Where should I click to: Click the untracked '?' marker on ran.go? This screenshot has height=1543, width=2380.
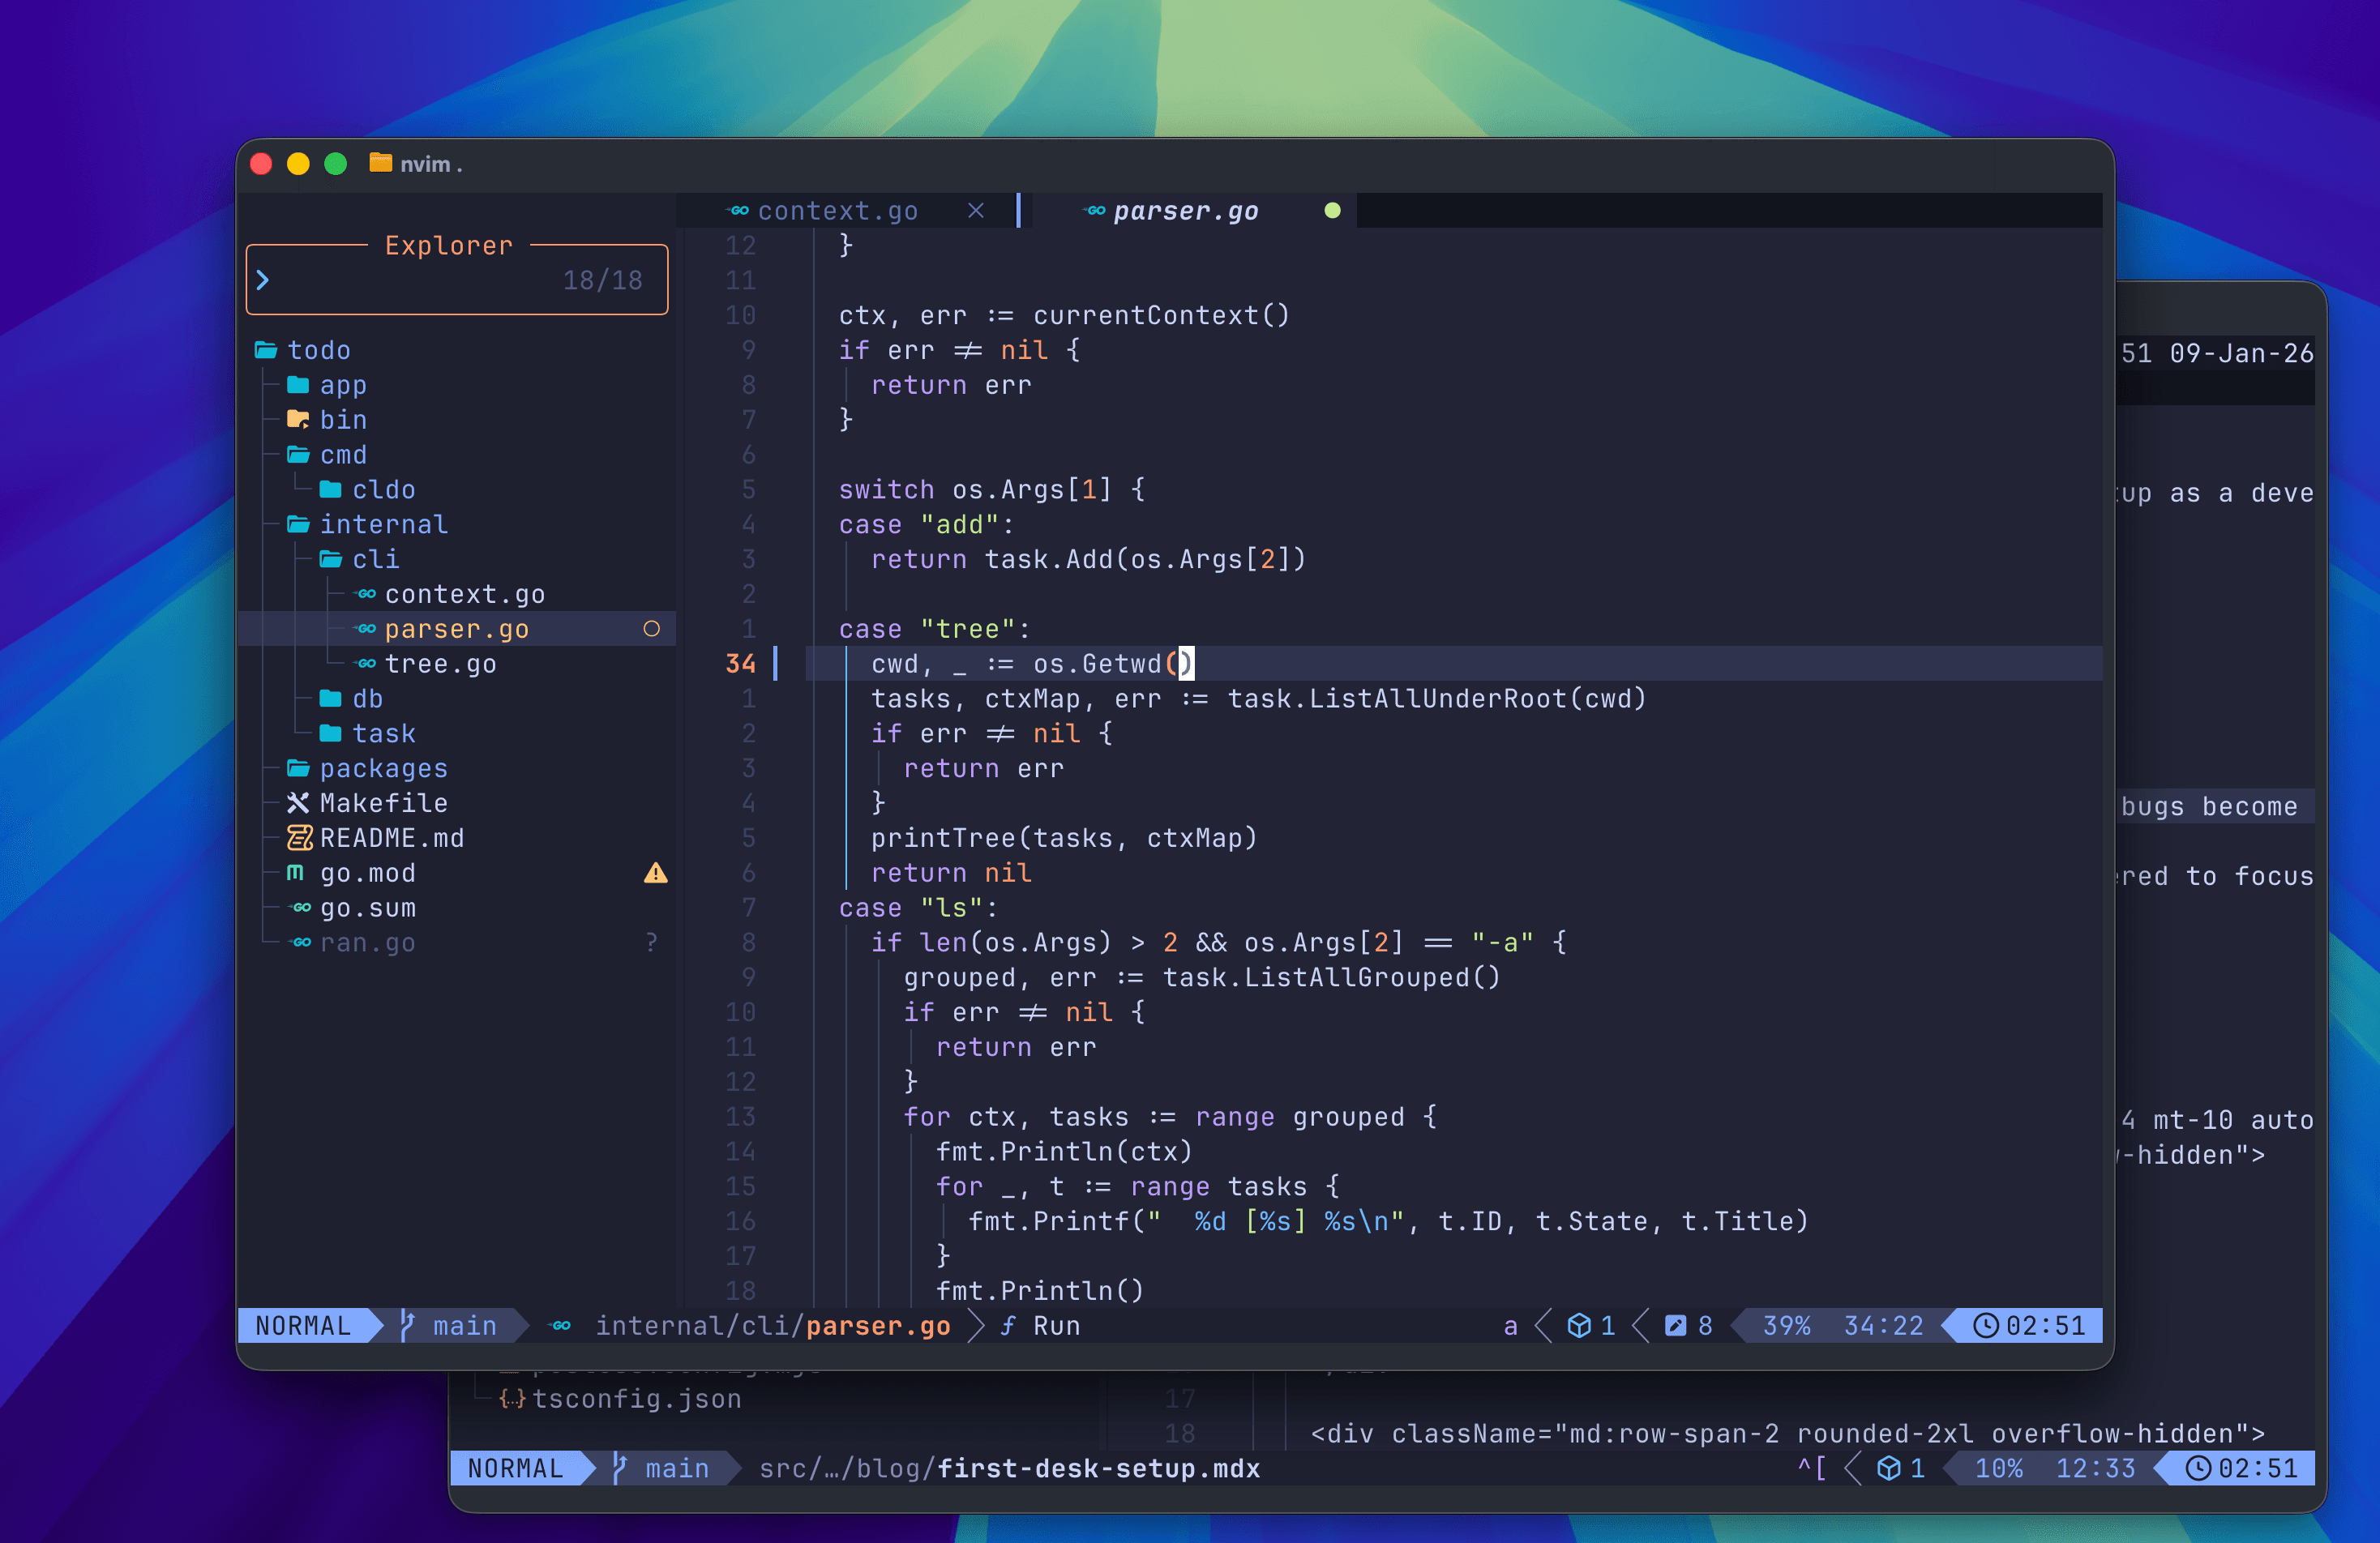click(651, 942)
